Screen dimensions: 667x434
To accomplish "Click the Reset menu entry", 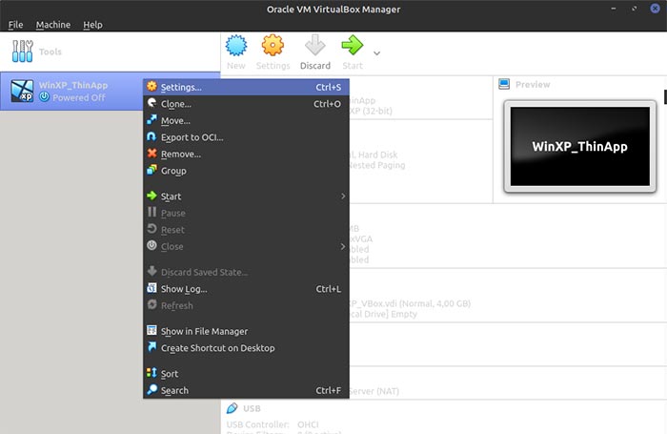I will [x=246, y=230].
